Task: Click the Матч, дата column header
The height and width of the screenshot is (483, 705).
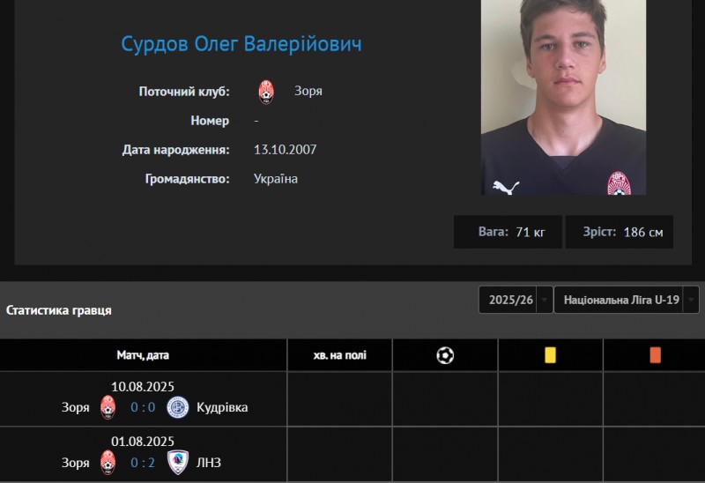Action: pyautogui.click(x=143, y=355)
